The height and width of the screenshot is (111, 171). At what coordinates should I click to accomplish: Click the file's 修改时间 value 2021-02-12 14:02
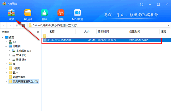coord(107,40)
